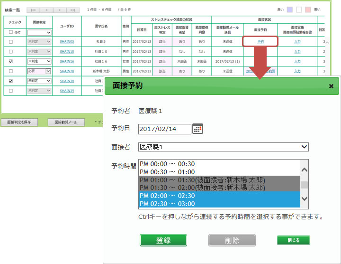Click the 入力 link in the SHAIN10 row
341x264 pixels.
pos(297,52)
